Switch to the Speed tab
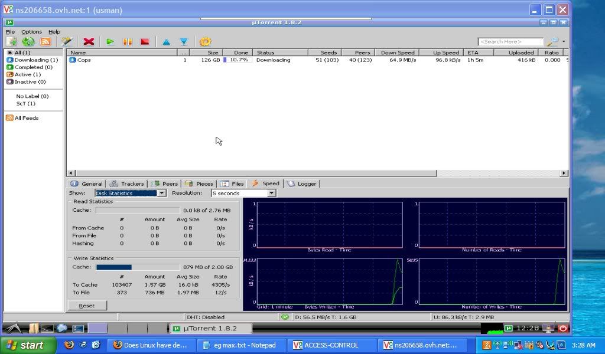 point(266,183)
